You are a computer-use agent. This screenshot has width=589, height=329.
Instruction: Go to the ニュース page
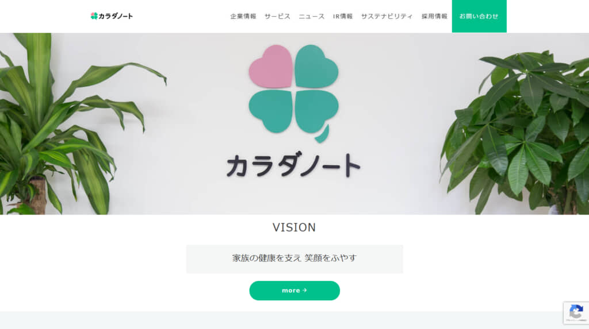click(311, 16)
